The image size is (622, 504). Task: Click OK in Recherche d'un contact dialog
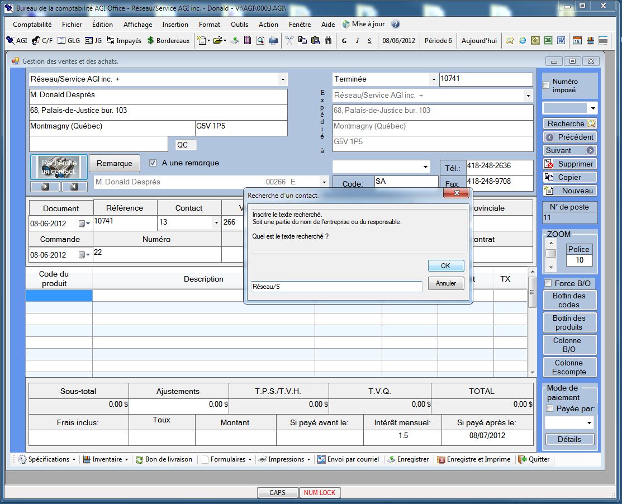(446, 265)
